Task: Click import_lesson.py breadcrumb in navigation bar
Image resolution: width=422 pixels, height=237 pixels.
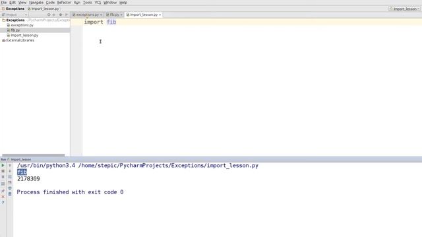Action: coord(45,9)
